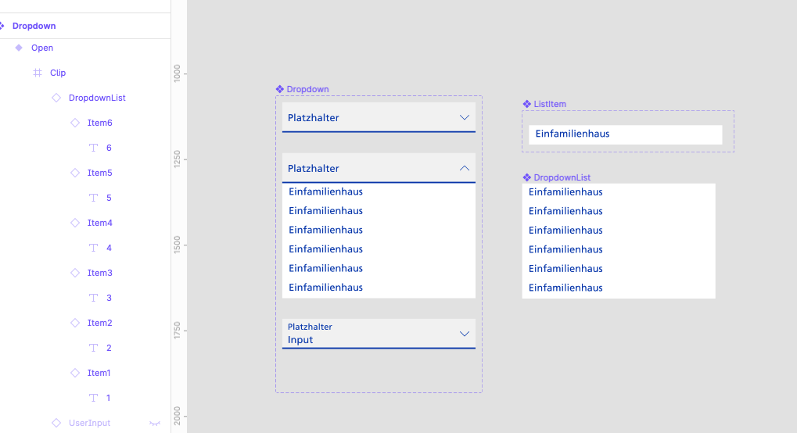Select last Einfamilienhaus in DropdownList component

[x=565, y=288]
